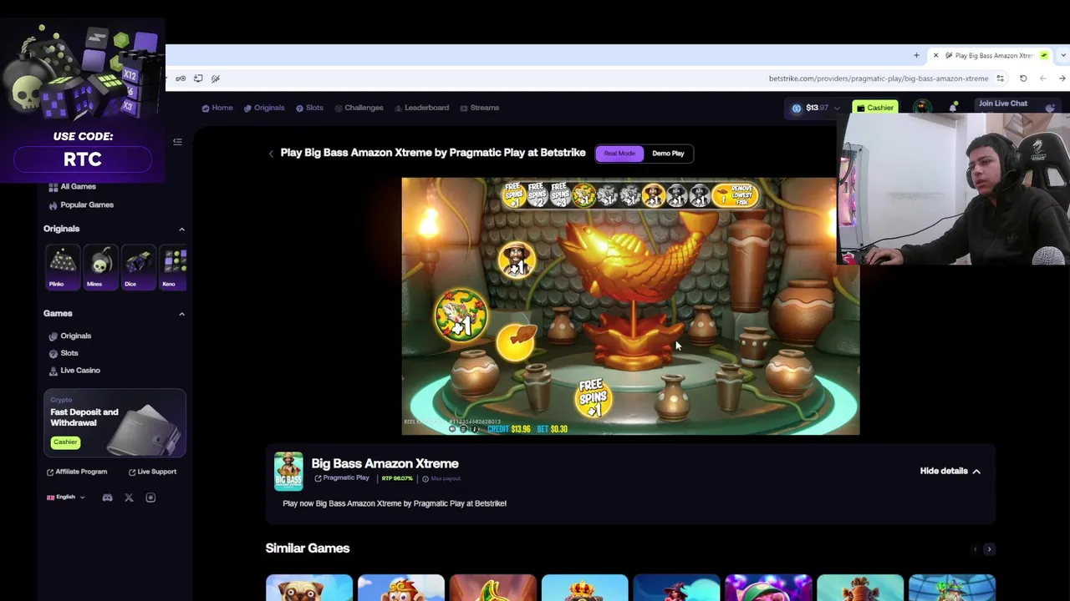
Task: Open Leaderboard in the top navigation
Action: pyautogui.click(x=421, y=108)
